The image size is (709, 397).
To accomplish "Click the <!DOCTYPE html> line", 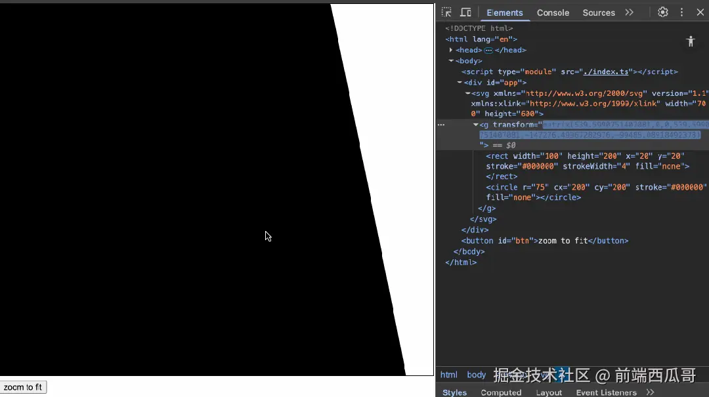I will click(479, 28).
